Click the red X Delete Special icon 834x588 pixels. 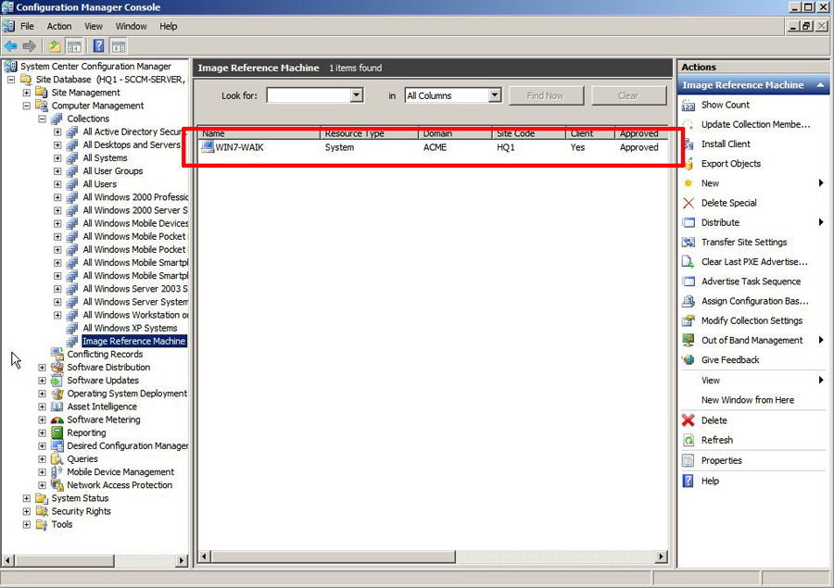coord(689,203)
